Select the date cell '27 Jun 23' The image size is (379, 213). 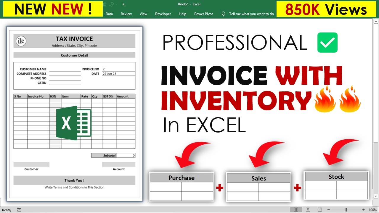tap(118, 74)
